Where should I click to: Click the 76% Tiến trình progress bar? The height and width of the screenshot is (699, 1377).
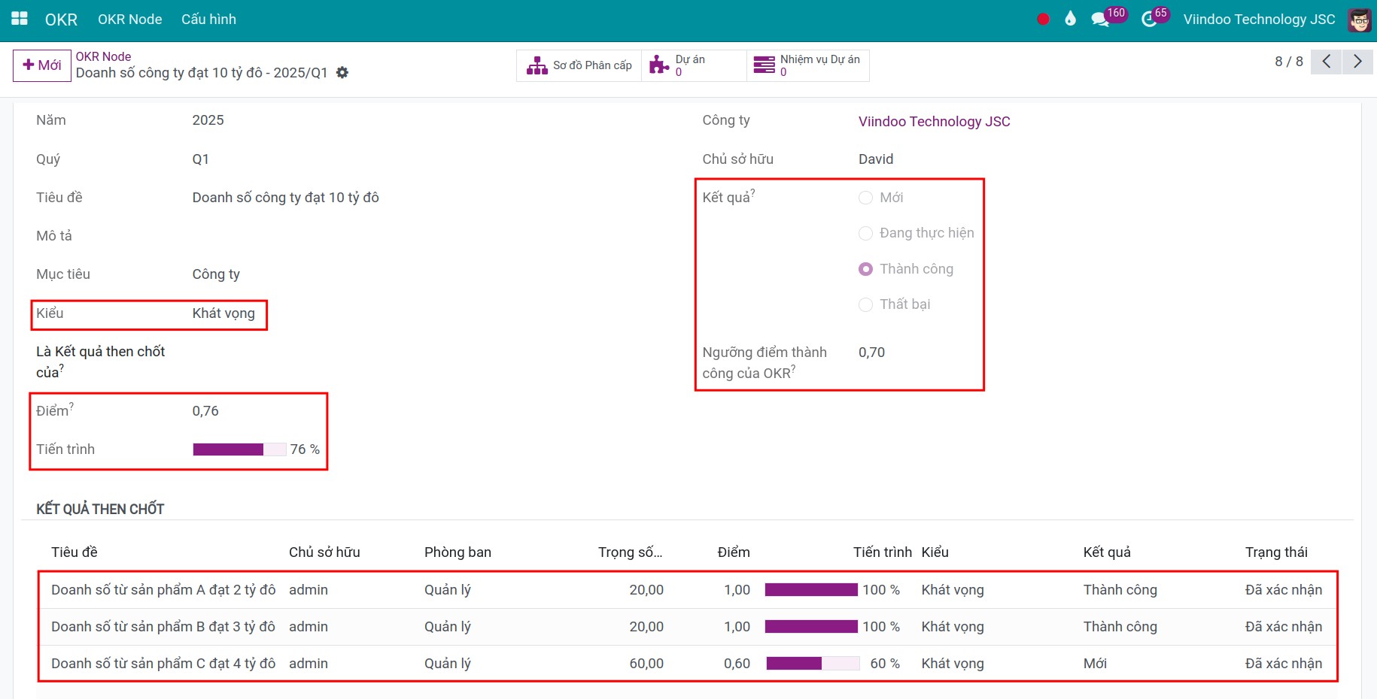point(240,449)
